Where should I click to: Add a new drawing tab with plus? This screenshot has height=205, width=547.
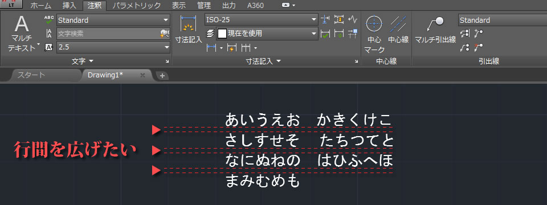tap(162, 76)
